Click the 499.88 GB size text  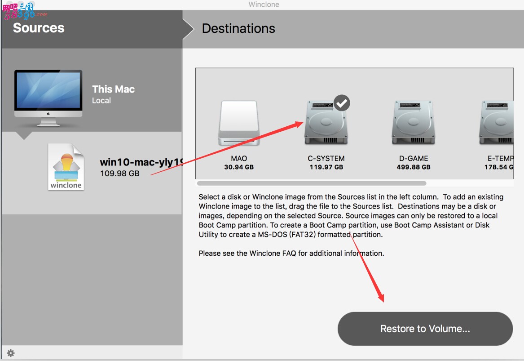(x=414, y=167)
